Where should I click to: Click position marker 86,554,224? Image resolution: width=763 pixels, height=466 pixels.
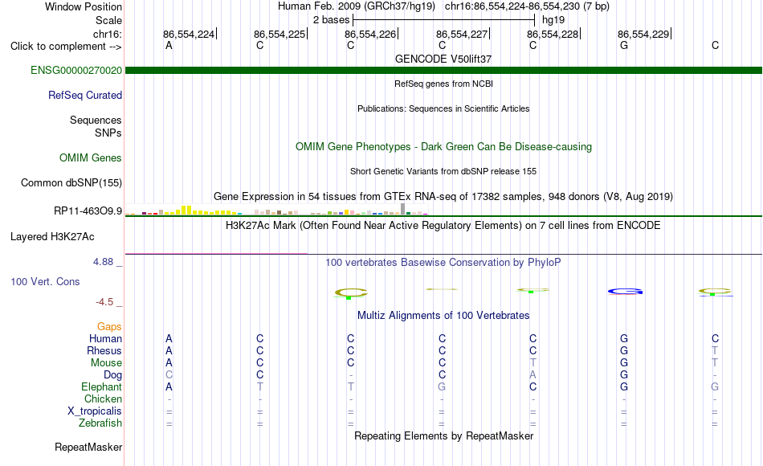[190, 34]
